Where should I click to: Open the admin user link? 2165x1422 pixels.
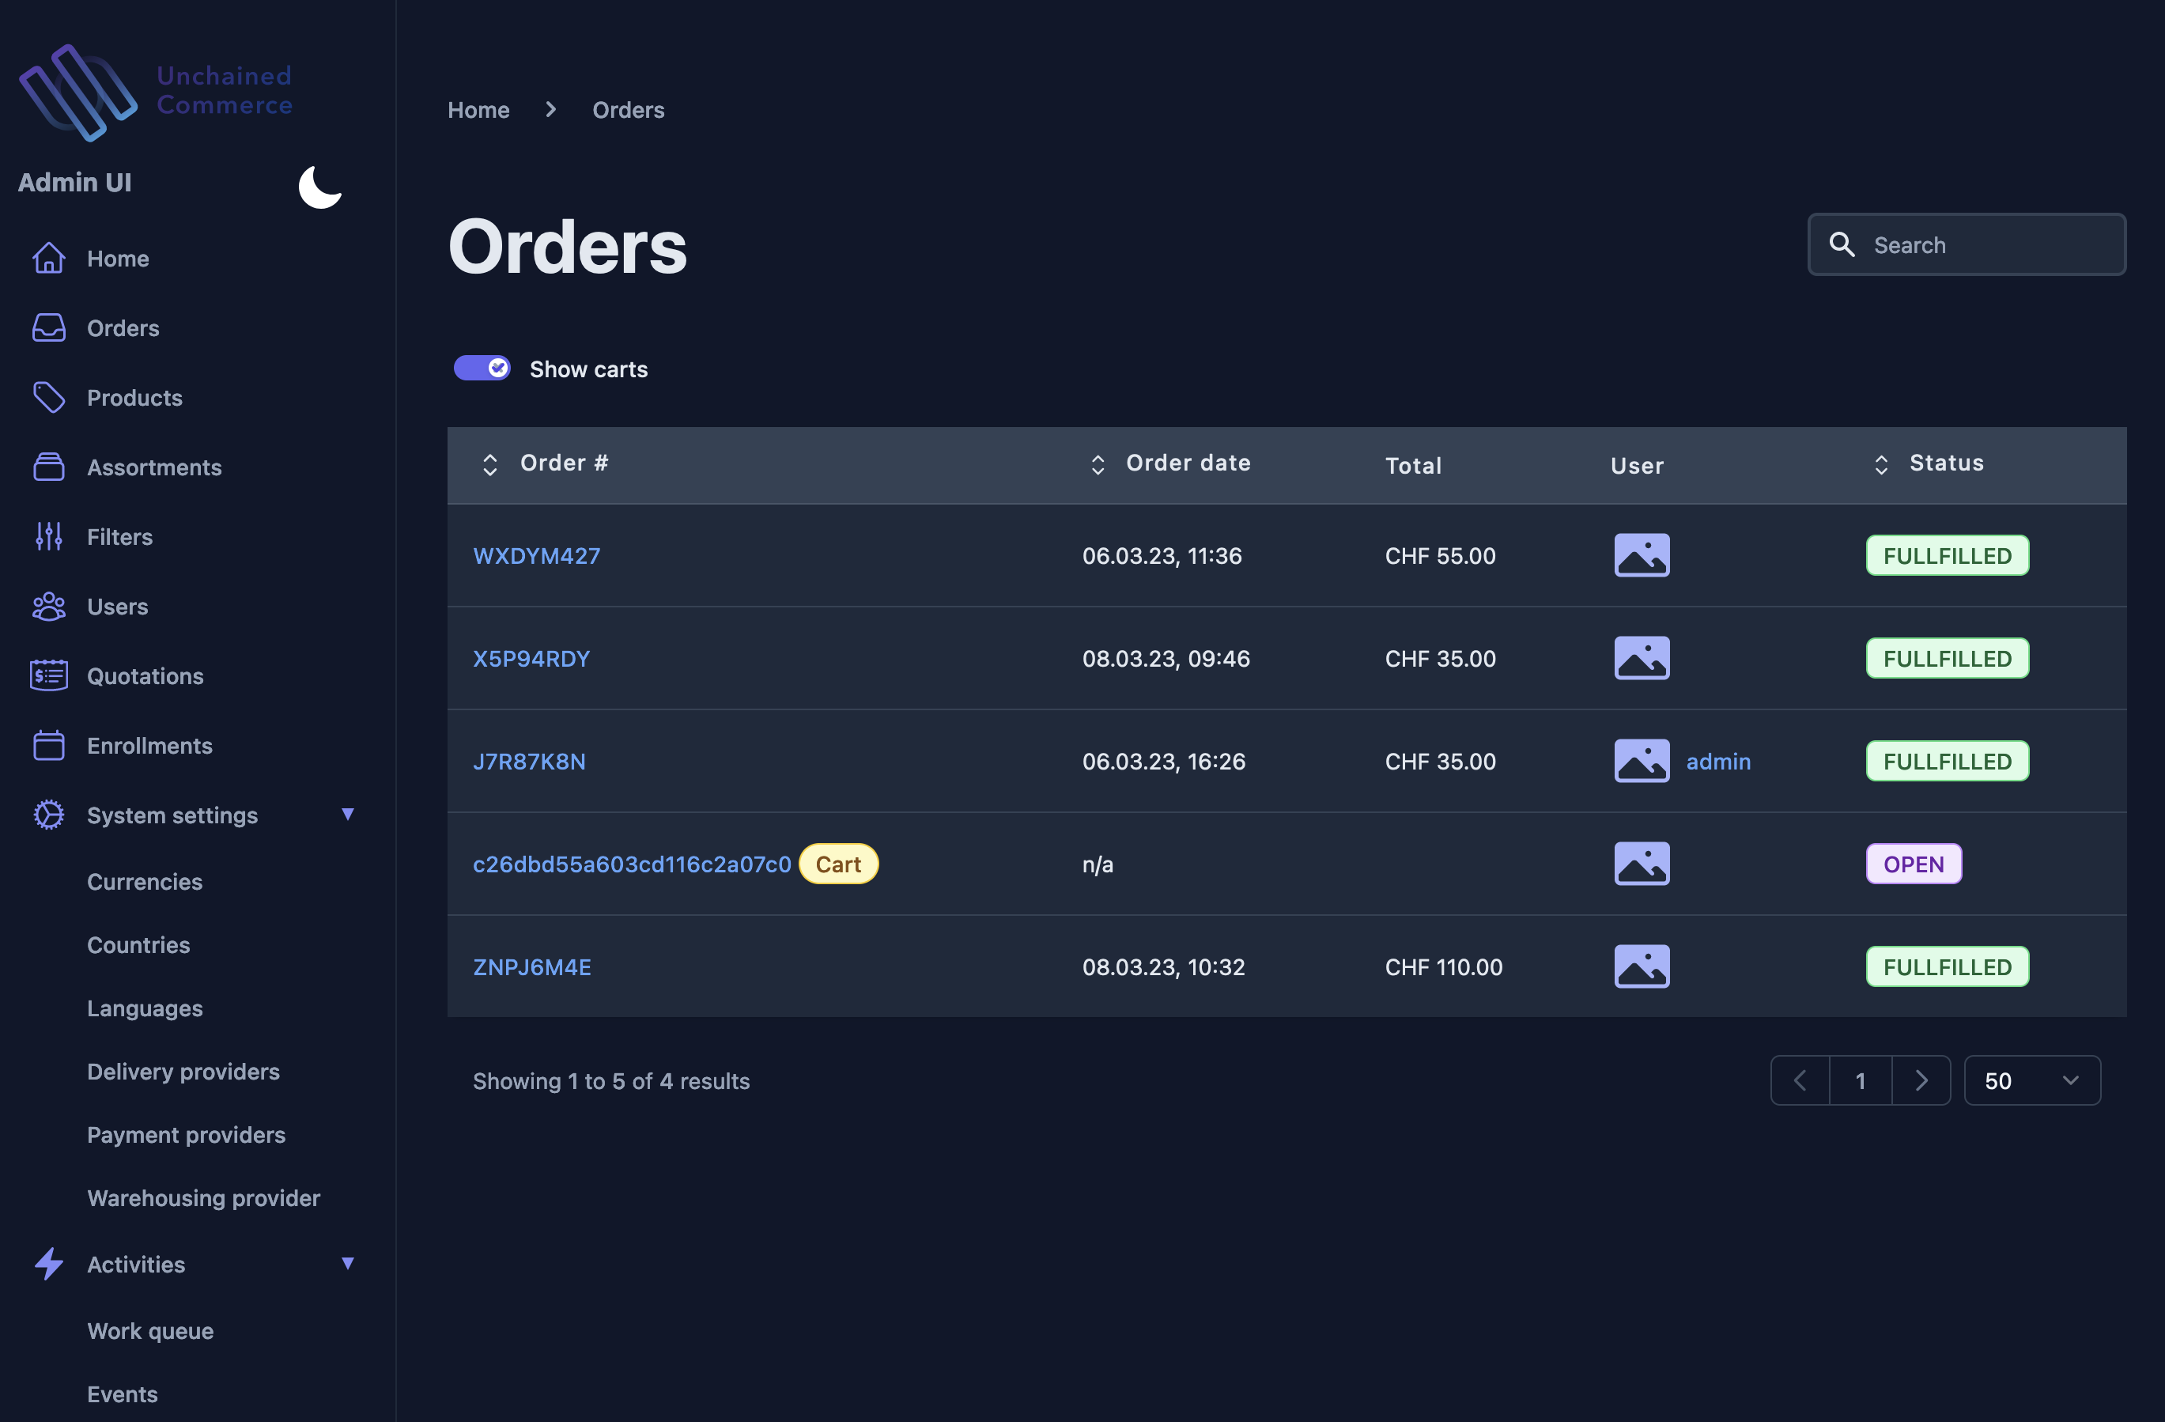coord(1718,761)
